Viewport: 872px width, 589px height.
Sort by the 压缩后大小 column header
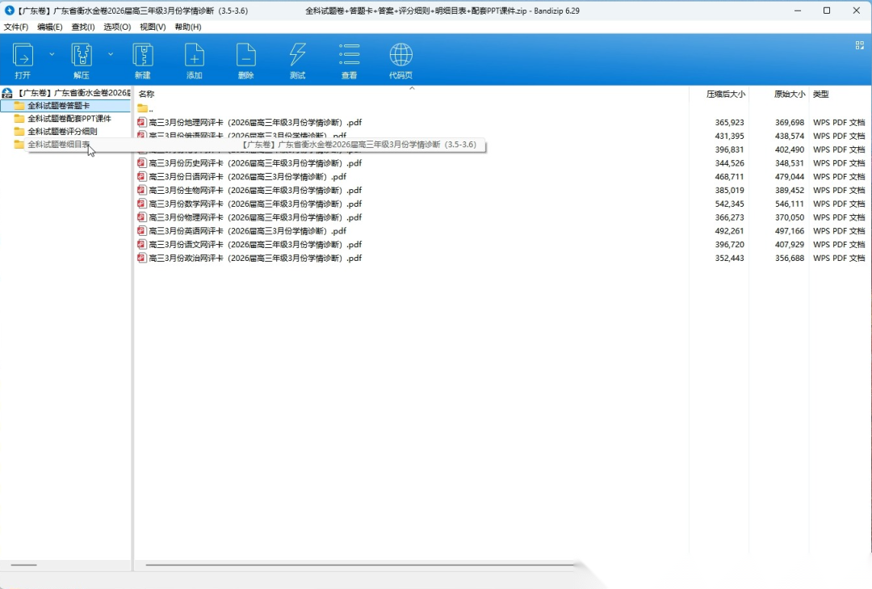725,94
